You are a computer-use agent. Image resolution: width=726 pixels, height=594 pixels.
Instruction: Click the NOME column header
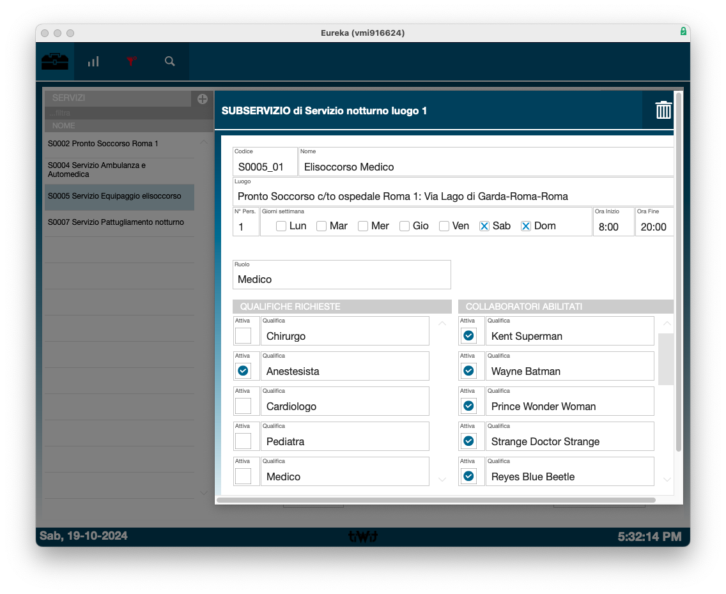(128, 126)
